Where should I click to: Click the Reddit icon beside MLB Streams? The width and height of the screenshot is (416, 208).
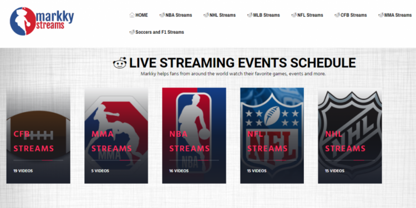pyautogui.click(x=250, y=15)
